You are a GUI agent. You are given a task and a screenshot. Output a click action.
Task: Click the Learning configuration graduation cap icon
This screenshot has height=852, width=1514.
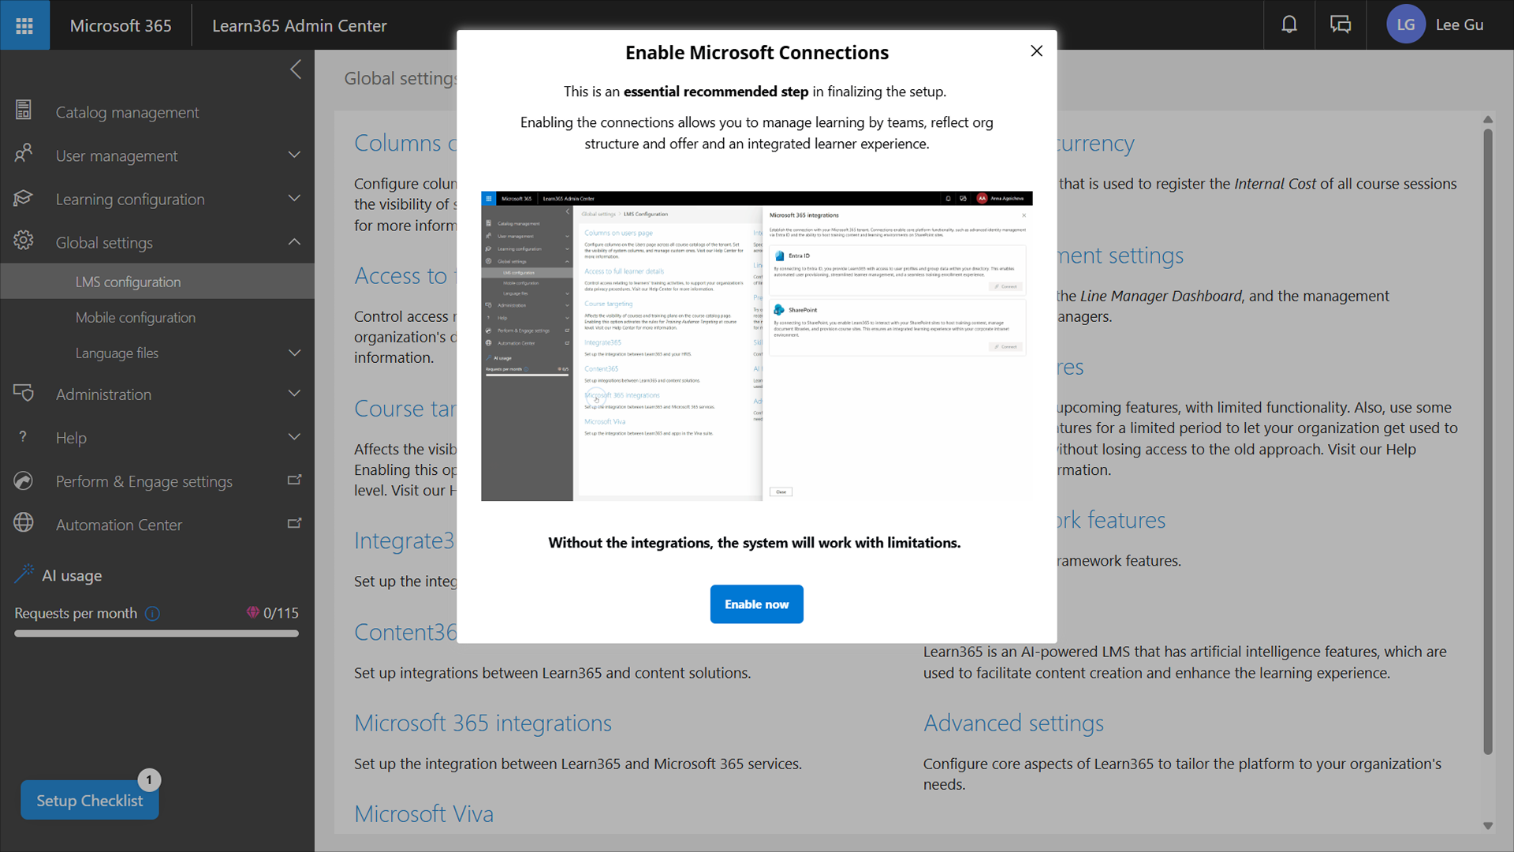coord(24,198)
